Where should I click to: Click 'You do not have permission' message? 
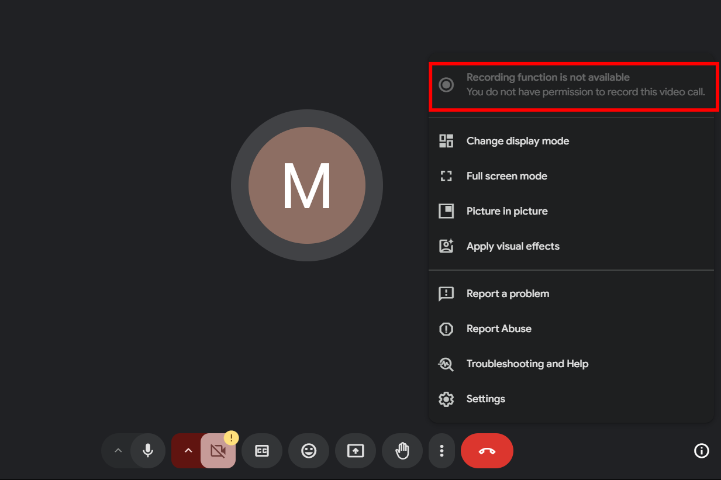pos(586,92)
